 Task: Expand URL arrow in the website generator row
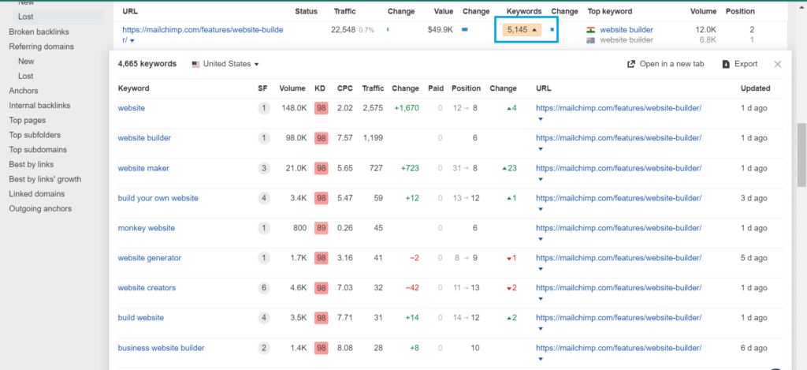click(540, 268)
